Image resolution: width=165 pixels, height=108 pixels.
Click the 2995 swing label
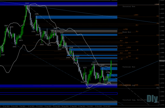coord(36,14)
